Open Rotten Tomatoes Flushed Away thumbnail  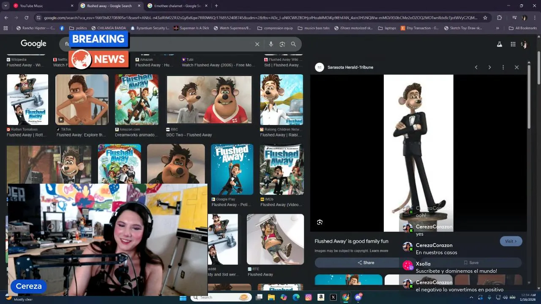pos(27,100)
